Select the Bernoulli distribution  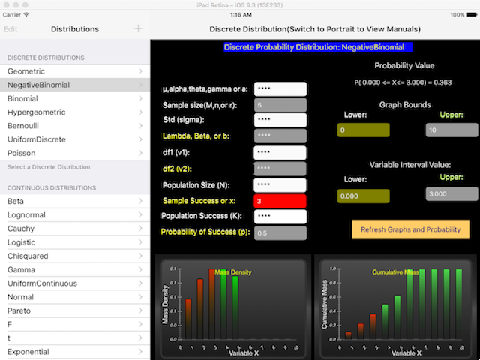click(x=75, y=126)
